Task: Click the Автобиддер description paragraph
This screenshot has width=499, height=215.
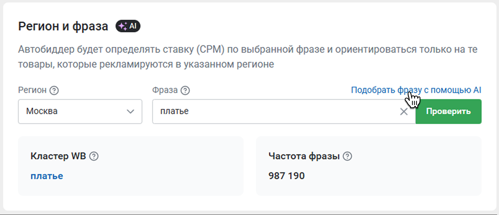Action: coord(248,57)
